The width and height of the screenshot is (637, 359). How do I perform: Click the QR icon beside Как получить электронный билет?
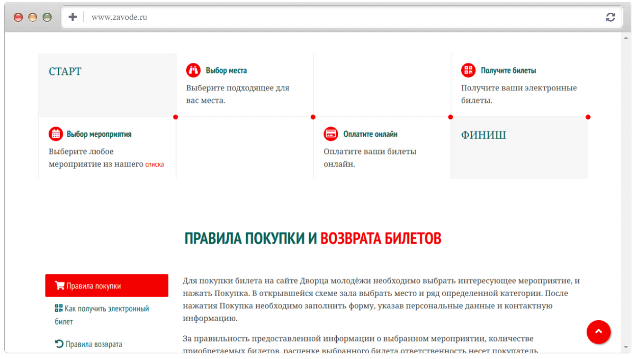coord(59,308)
